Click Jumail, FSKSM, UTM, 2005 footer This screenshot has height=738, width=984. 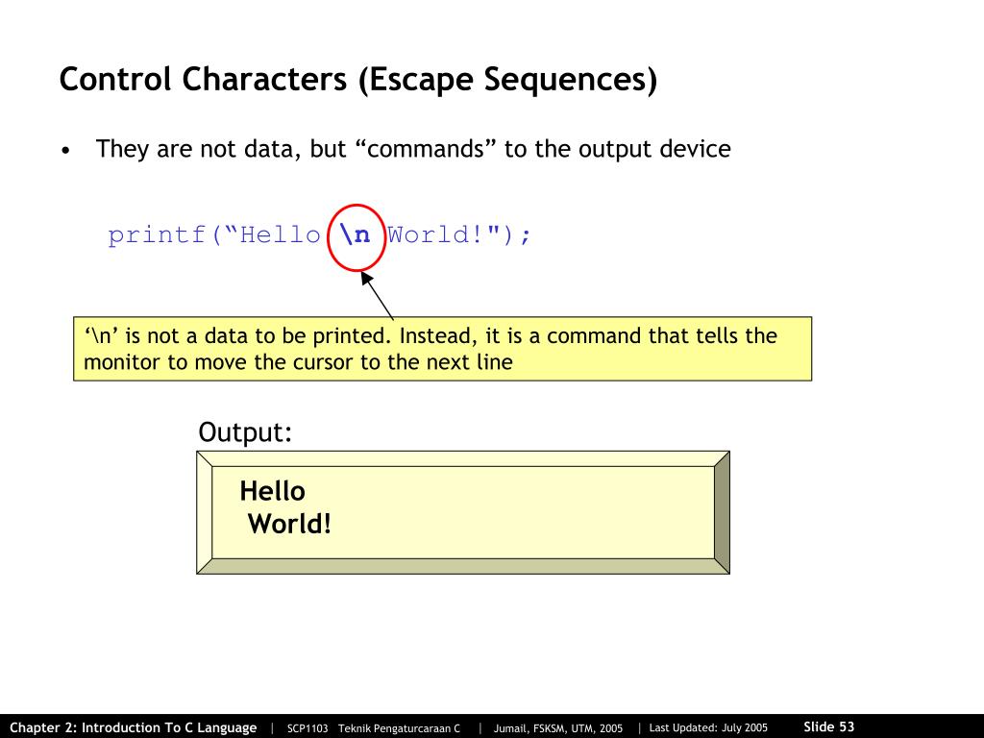click(x=558, y=728)
